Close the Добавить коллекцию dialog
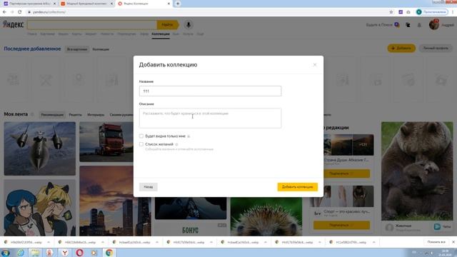 pyautogui.click(x=315, y=65)
